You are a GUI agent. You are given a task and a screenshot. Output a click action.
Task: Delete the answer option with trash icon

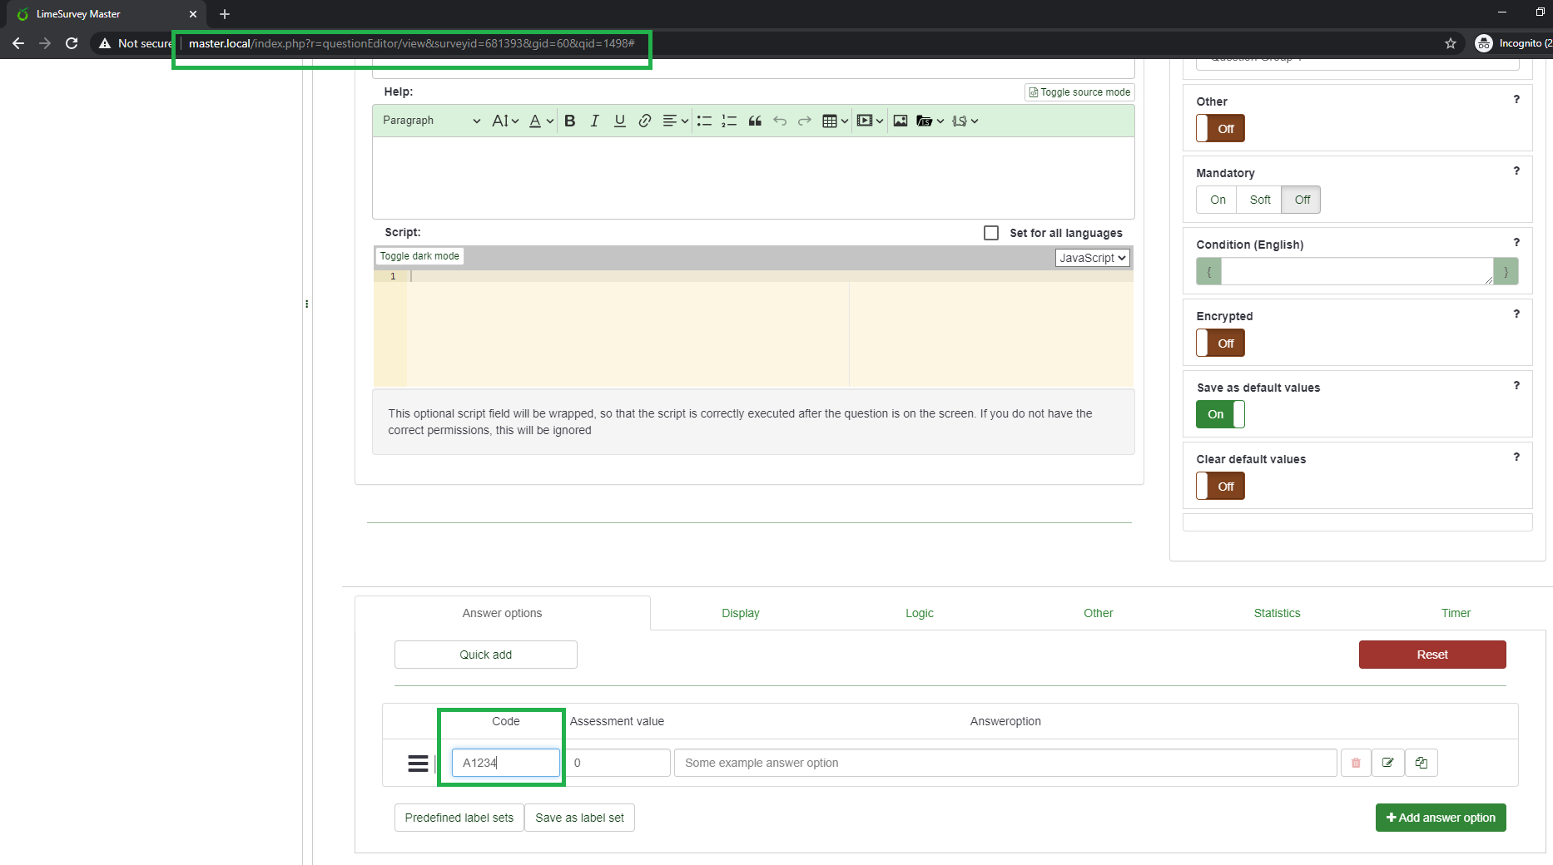1356,763
